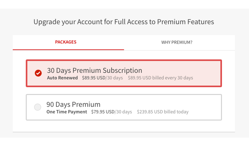Switch to the PACKAGES tab

(66, 42)
